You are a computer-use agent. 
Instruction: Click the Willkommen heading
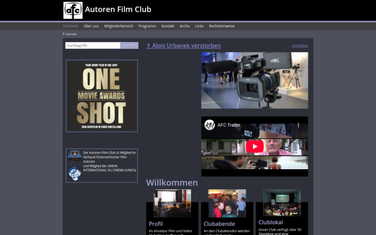pos(172,183)
